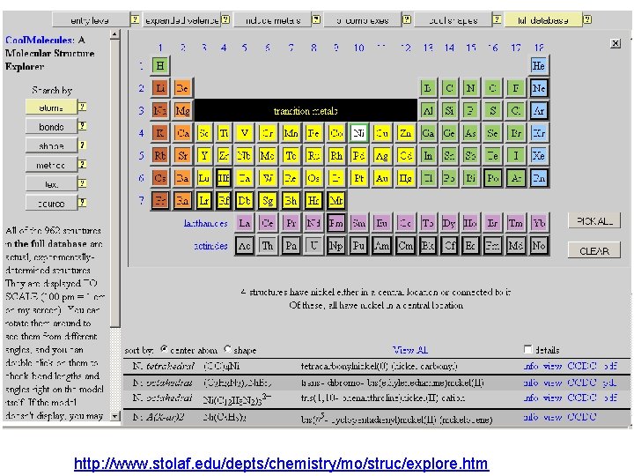Click help icon beside expanded valence tab
Image resolution: width=634 pixels, height=476 pixels.
(x=225, y=19)
